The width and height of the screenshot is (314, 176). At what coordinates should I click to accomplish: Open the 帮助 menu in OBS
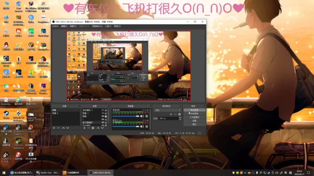point(117,26)
